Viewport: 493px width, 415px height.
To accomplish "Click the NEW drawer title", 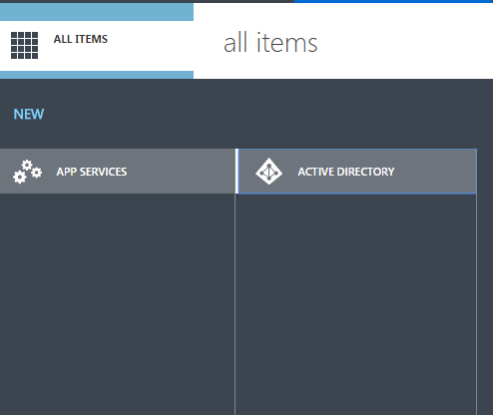I will 29,114.
